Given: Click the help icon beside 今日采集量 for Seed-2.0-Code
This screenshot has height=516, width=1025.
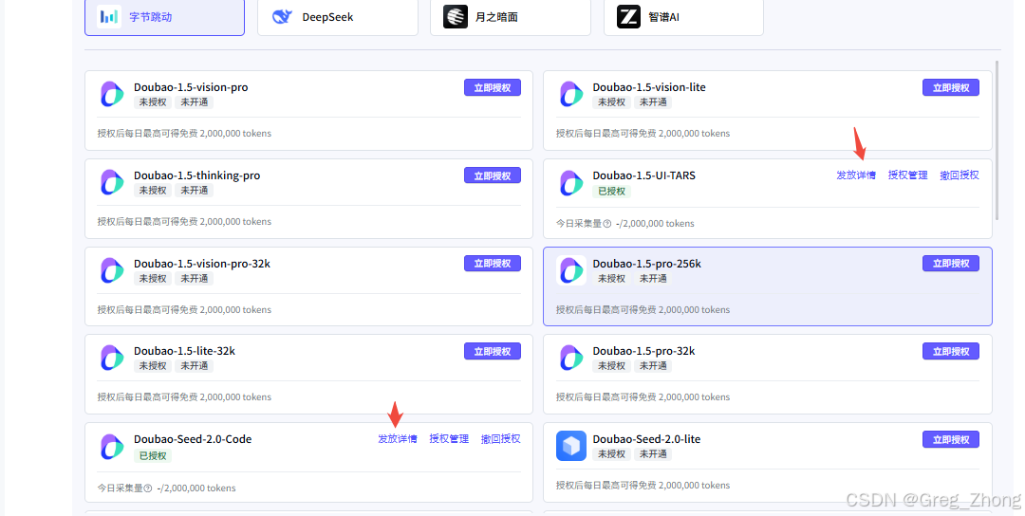Looking at the screenshot, I should (148, 488).
